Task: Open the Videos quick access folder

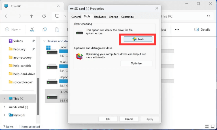Action: (x=18, y=41)
